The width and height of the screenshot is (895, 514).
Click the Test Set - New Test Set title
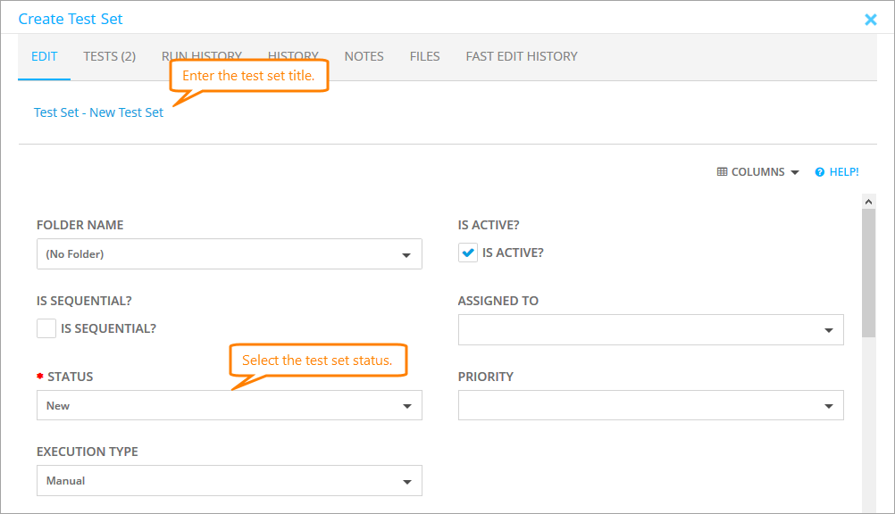click(x=98, y=112)
